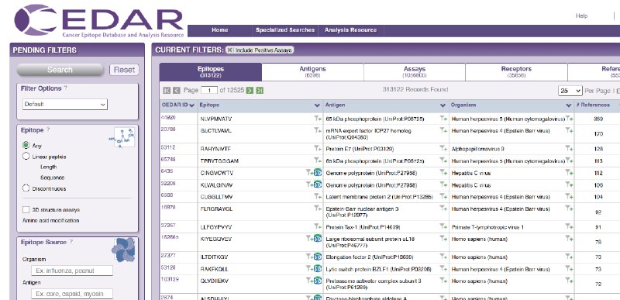The height and width of the screenshot is (300, 620).
Task: Open the Help link
Action: coord(581,16)
